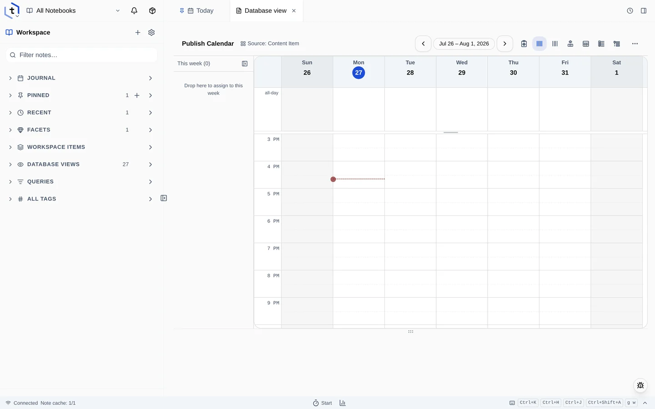Expand the JOURNAL section
This screenshot has width=655, height=409.
pos(10,78)
